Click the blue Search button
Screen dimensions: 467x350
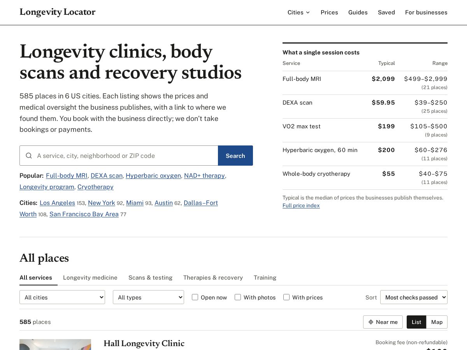tap(235, 156)
